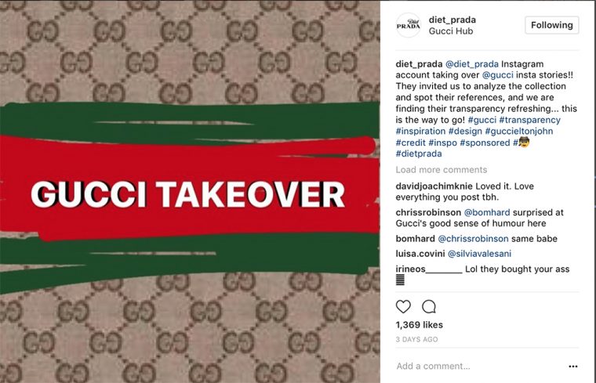Toggle the Following button
The image size is (596, 383).
click(552, 25)
